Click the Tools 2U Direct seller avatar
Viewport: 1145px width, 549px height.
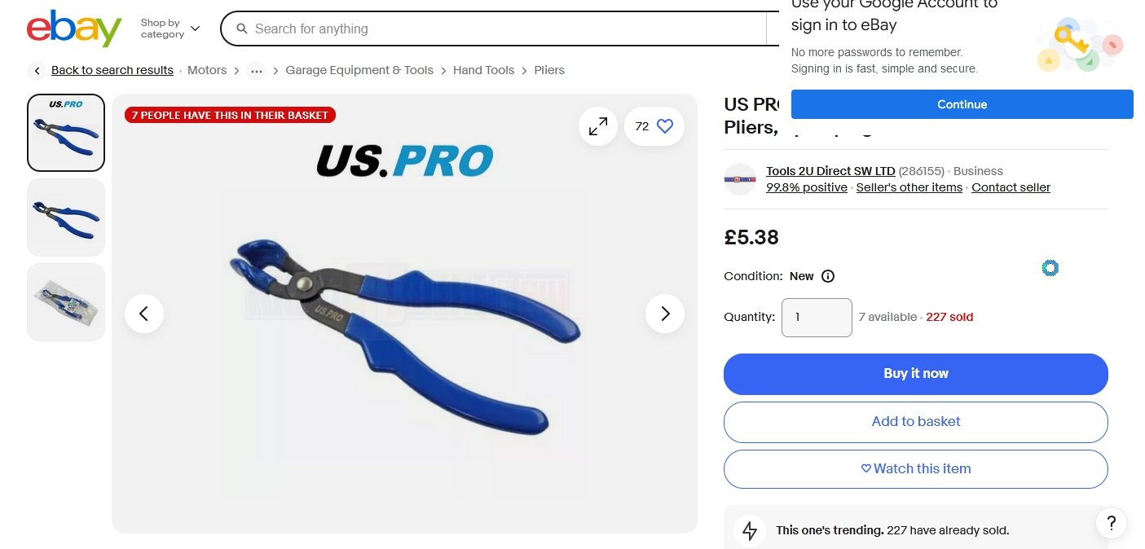tap(740, 179)
